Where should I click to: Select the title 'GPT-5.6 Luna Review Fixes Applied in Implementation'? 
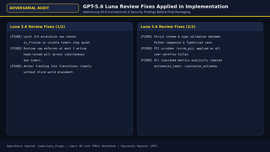click(155, 7)
